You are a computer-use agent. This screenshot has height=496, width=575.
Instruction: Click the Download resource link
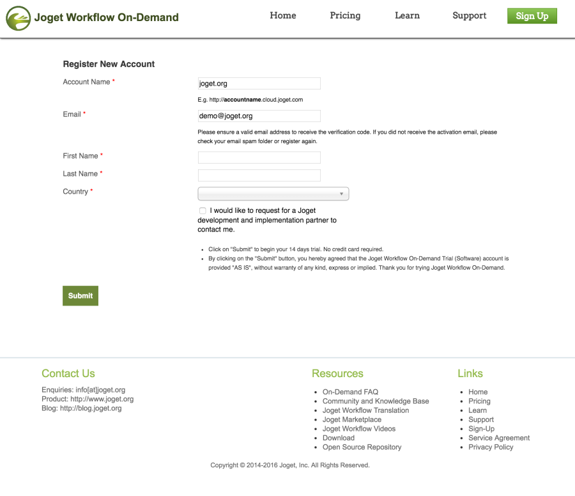[339, 438]
